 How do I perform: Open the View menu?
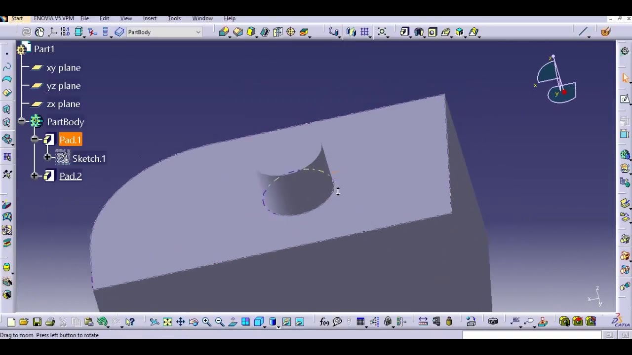pyautogui.click(x=126, y=18)
